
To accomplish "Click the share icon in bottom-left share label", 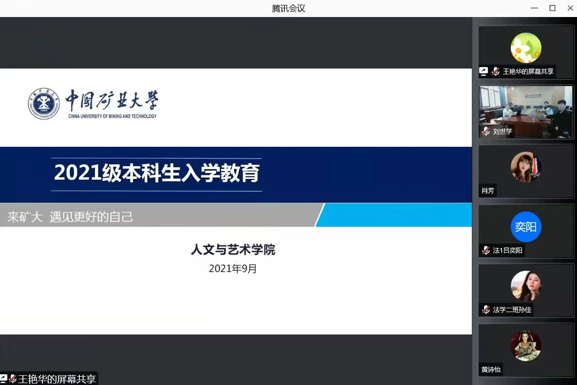I will [3, 379].
